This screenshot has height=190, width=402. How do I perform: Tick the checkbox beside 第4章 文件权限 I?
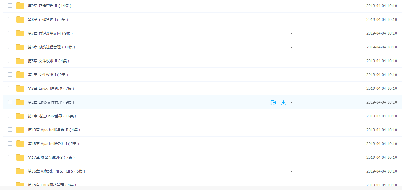point(10,74)
